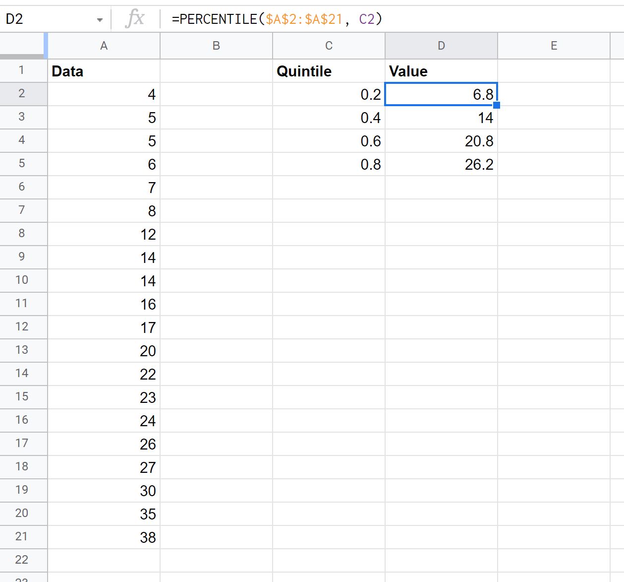
Task: Select column A header
Action: (x=104, y=45)
